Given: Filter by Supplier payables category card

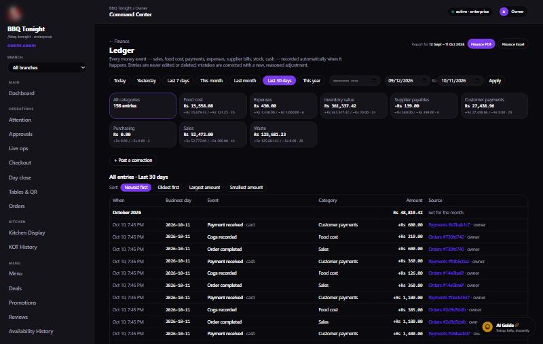Looking at the screenshot, I should (424, 106).
